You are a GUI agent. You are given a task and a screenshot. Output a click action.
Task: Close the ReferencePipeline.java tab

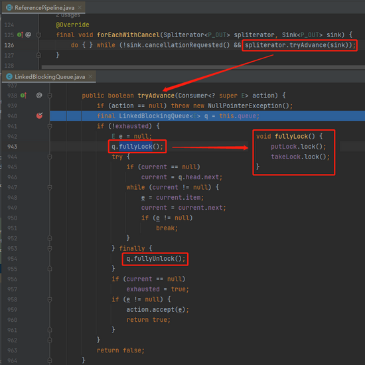click(x=80, y=7)
